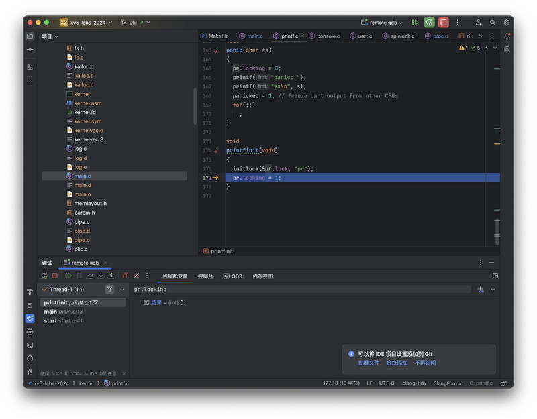
Task: Click the 查看文件 notification link
Action: 369,363
